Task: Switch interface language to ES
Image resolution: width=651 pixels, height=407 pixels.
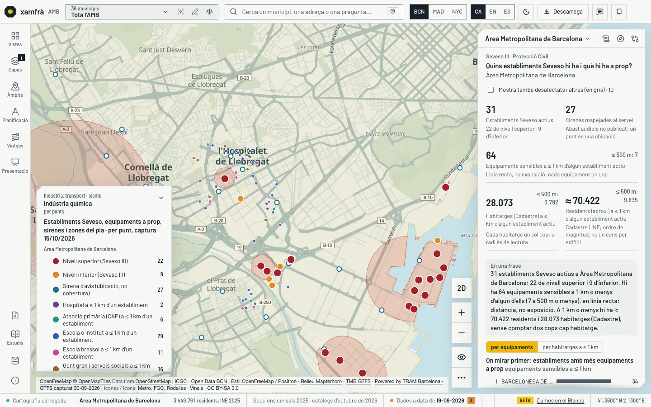Action: [507, 12]
